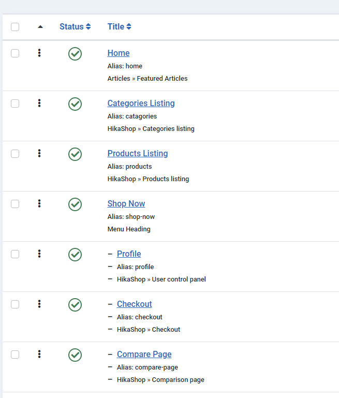
Task: Click the Compare Page title link
Action: point(144,354)
